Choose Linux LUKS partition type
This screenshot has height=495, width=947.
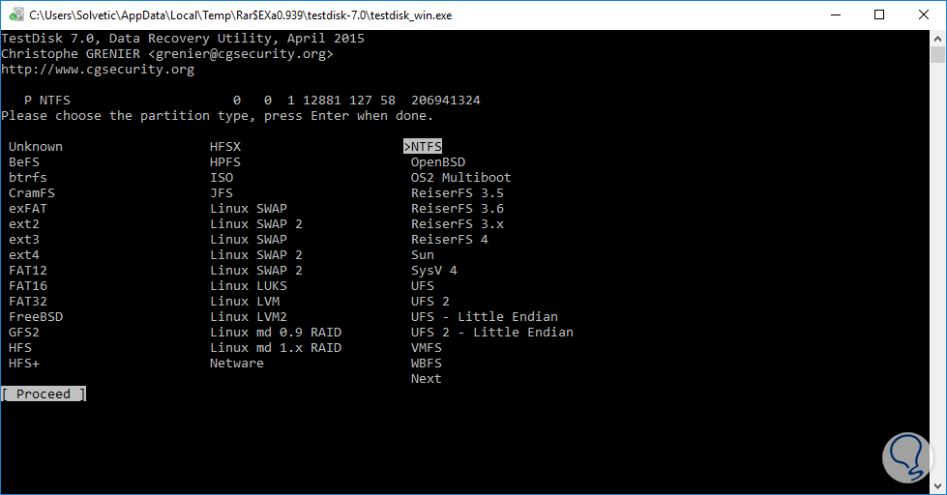[x=249, y=286]
